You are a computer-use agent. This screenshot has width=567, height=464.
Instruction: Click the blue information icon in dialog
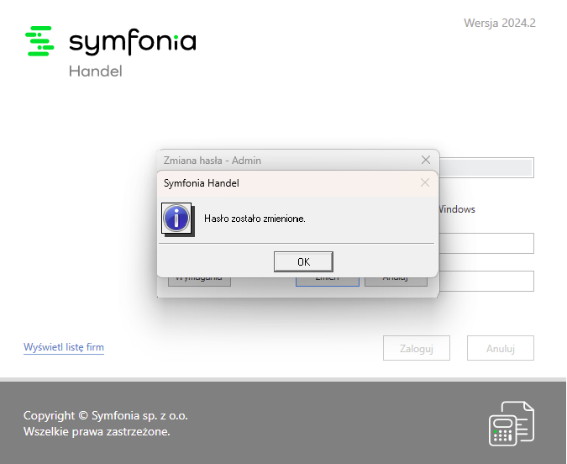click(176, 219)
